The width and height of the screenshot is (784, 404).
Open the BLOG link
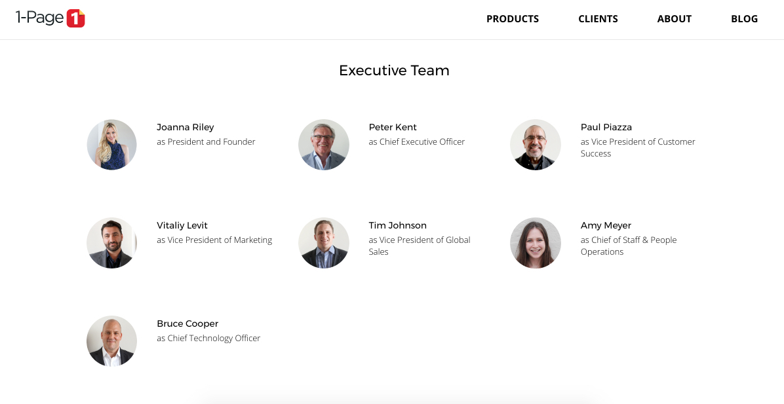[x=744, y=19]
